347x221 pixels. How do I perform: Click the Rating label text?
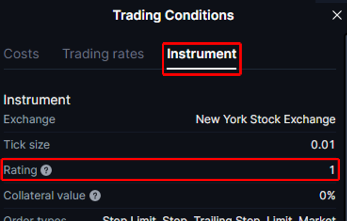20,170
